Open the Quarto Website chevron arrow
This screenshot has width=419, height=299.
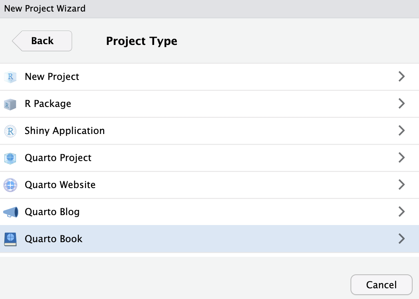pos(401,185)
